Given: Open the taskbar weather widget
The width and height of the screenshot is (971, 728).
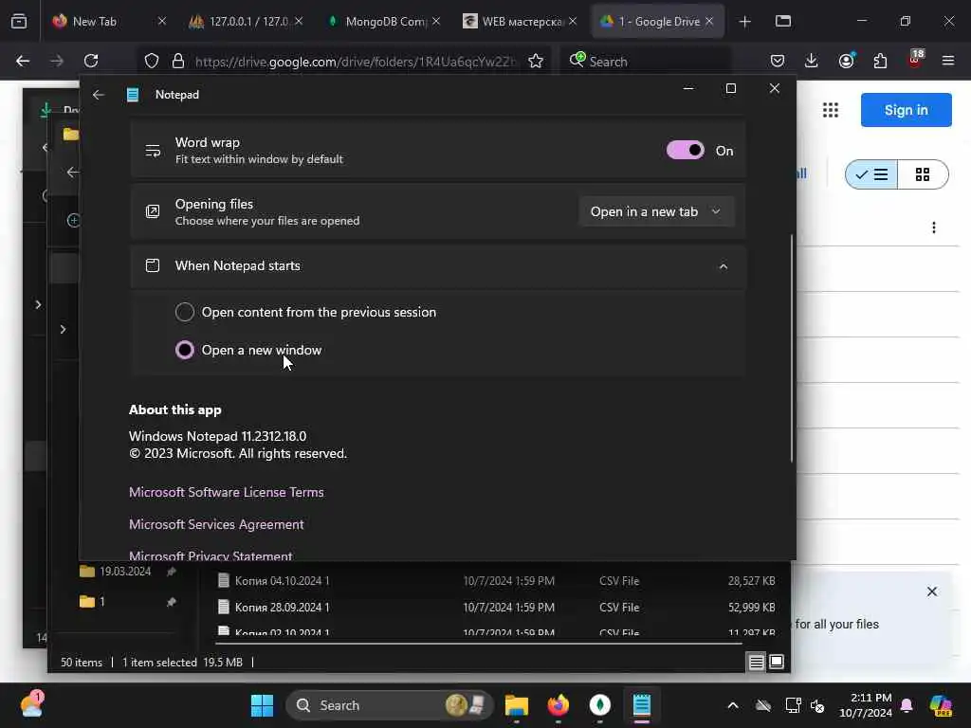Looking at the screenshot, I should 32,704.
